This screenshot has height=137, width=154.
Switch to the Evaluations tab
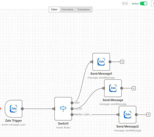pos(84,10)
